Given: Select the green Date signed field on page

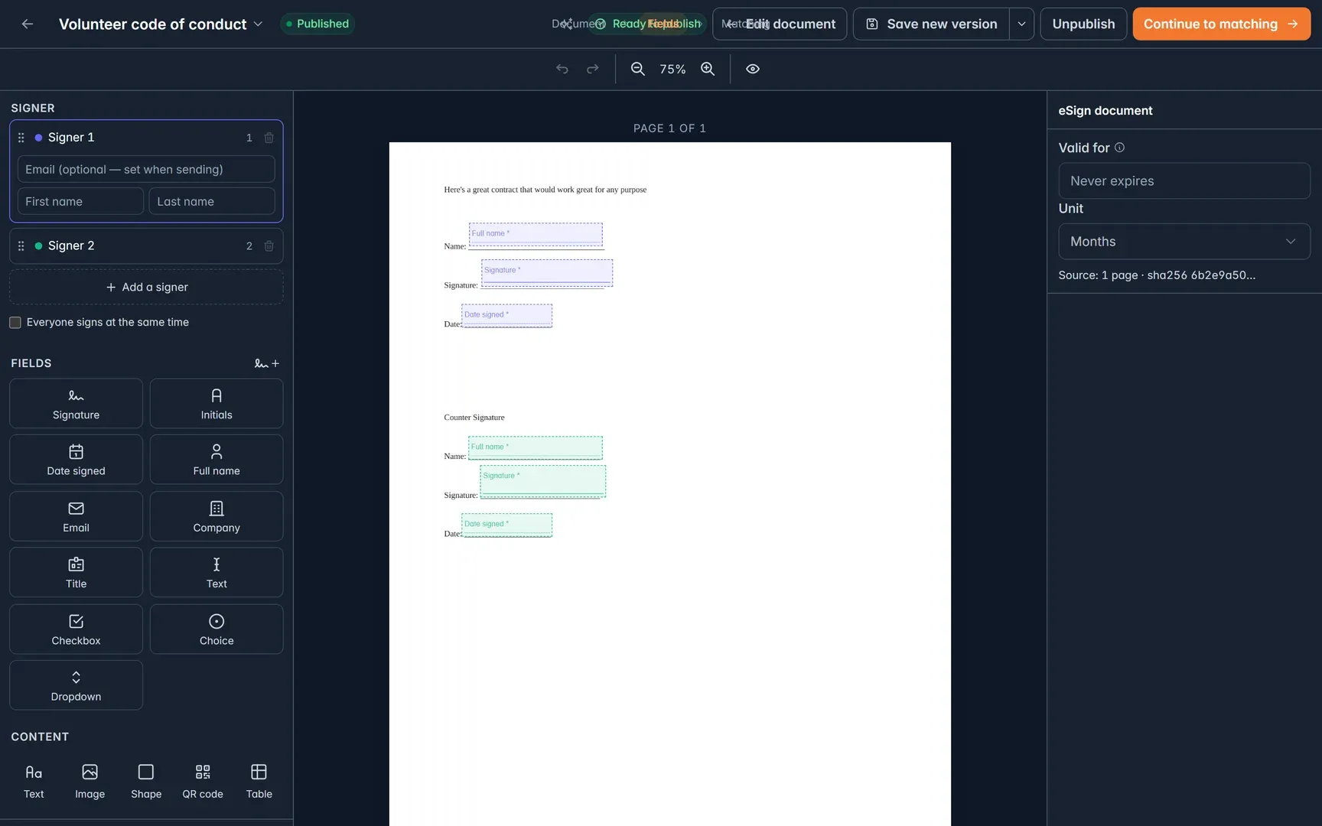Looking at the screenshot, I should pyautogui.click(x=507, y=525).
